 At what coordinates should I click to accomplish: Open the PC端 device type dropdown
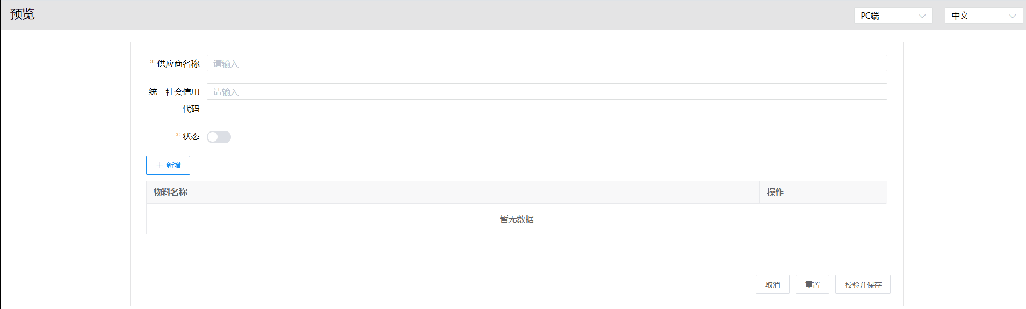(x=892, y=16)
